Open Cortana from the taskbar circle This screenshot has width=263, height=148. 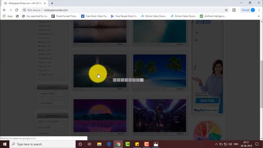80,144
